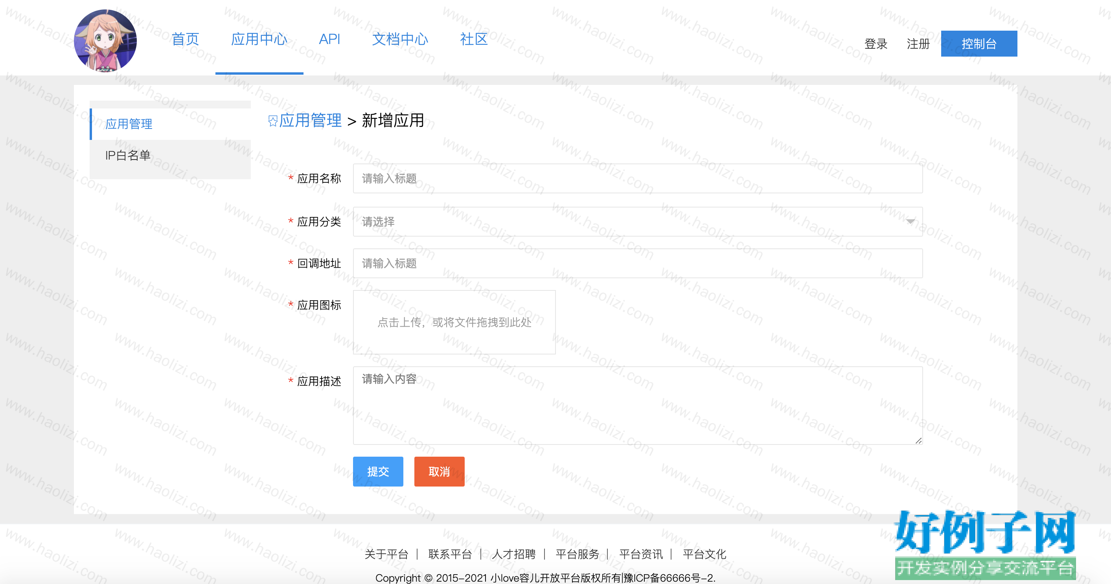The image size is (1111, 584).
Task: Click the 应用描述 textarea resize handle
Action: click(918, 441)
